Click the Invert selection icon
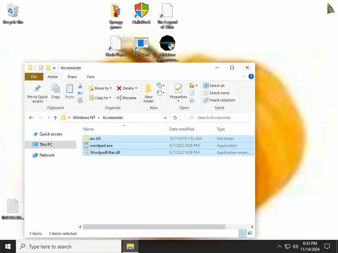This screenshot has width=338, height=253. click(206, 100)
